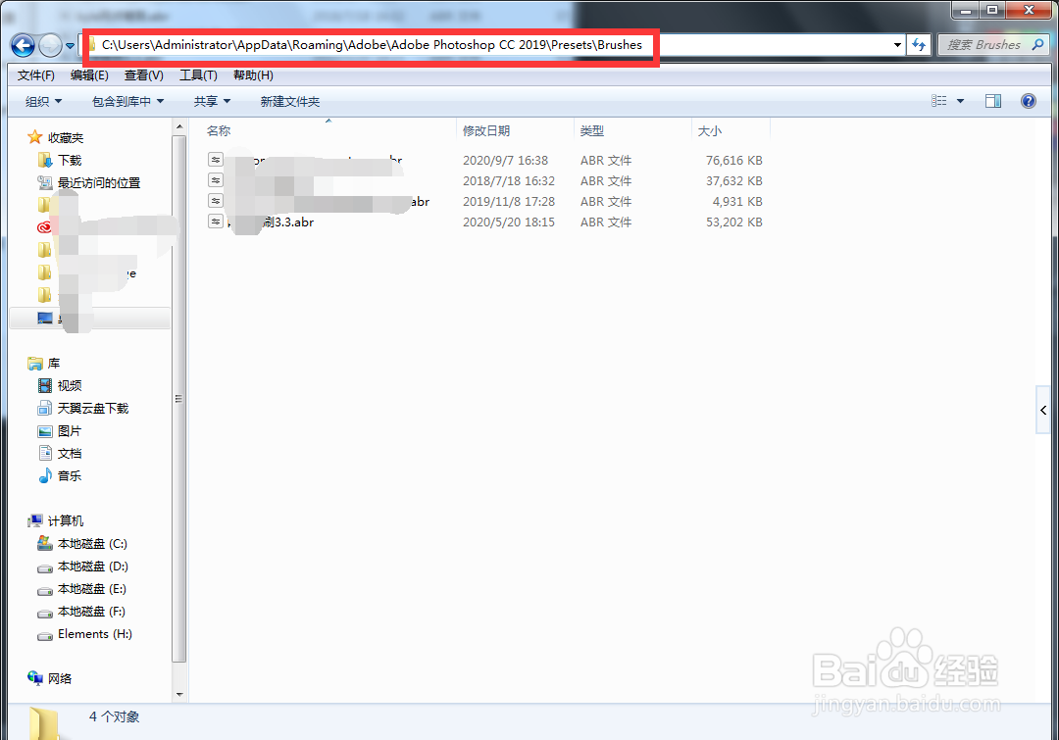The image size is (1059, 740).
Task: Select 收藏夹 in navigation pane
Action: pyautogui.click(x=66, y=138)
